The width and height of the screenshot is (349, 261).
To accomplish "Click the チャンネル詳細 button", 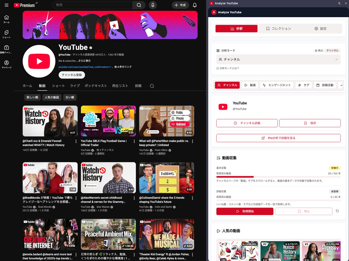I will 247,123.
